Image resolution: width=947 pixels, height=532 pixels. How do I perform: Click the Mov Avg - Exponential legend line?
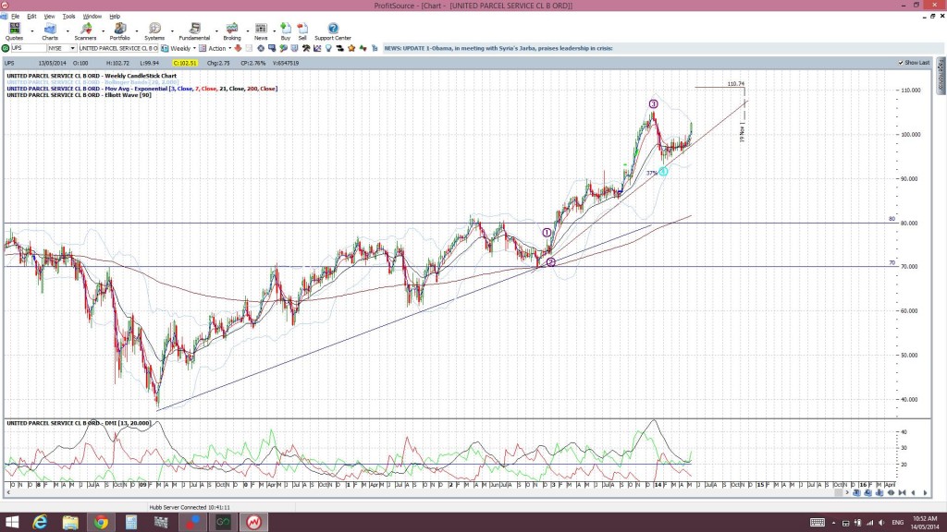click(x=141, y=89)
